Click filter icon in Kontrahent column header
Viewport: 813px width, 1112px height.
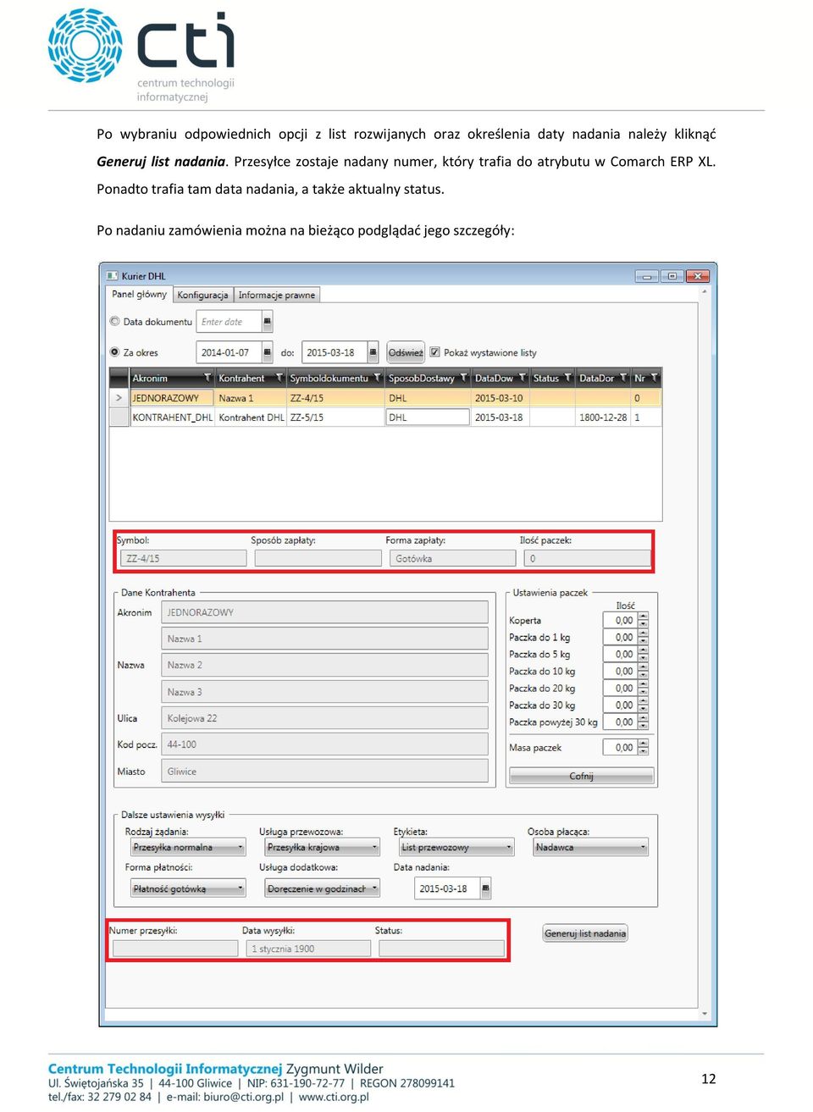(x=279, y=378)
